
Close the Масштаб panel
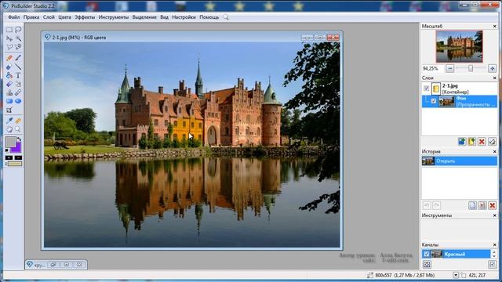494,26
